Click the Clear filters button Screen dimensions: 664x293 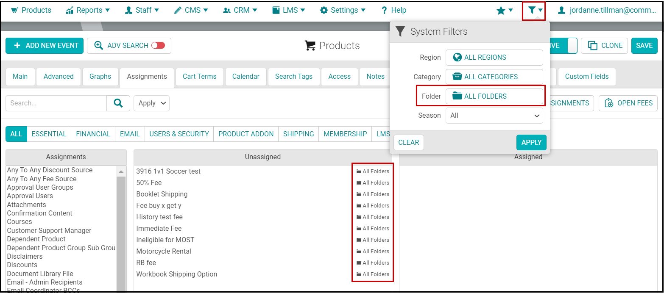click(x=408, y=143)
